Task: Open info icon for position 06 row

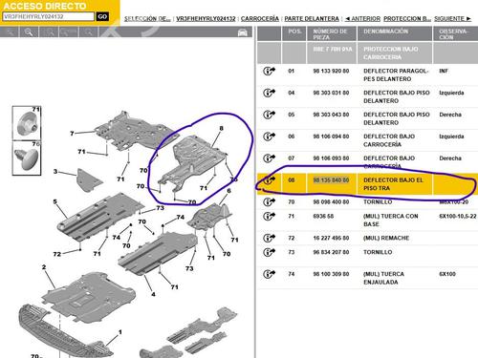Action: [x=269, y=137]
